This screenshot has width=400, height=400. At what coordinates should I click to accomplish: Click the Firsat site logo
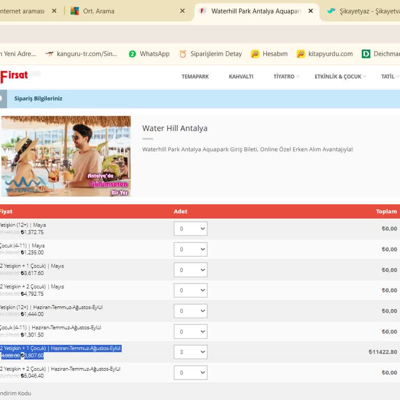tap(15, 76)
